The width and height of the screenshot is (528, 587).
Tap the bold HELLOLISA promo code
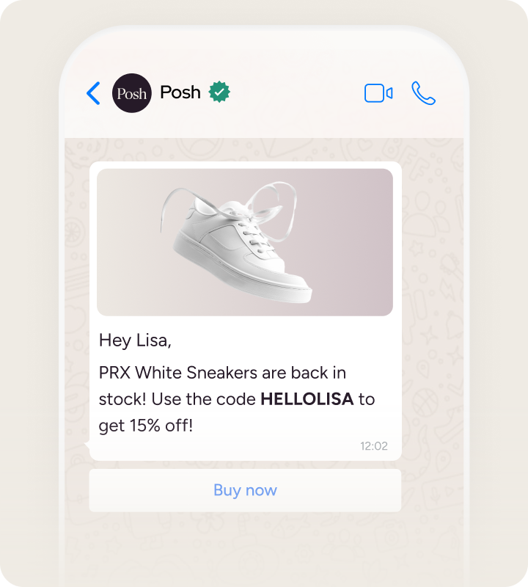[x=307, y=399]
